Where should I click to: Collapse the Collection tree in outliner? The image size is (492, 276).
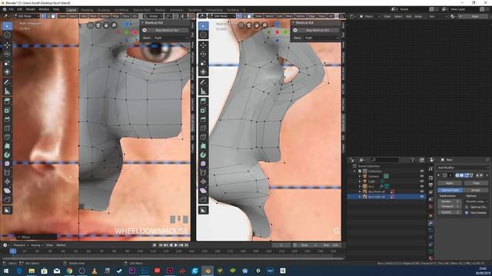point(355,171)
